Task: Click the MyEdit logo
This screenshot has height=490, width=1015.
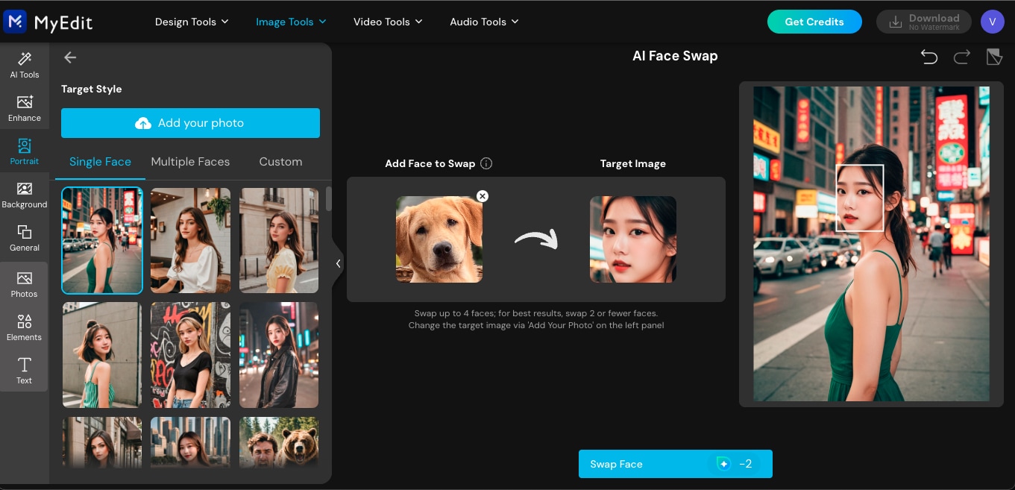Action: click(48, 22)
